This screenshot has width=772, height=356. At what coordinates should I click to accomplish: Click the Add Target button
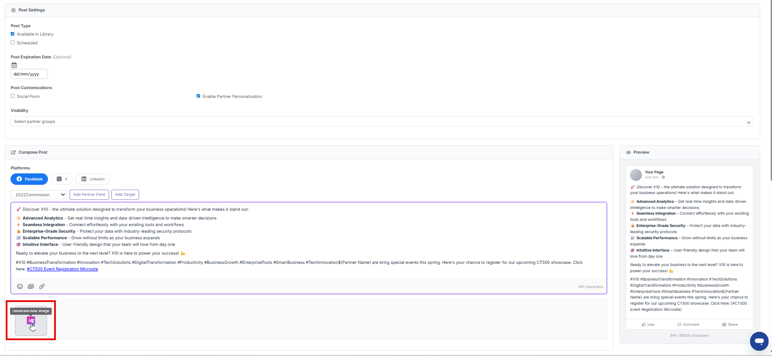click(x=125, y=194)
